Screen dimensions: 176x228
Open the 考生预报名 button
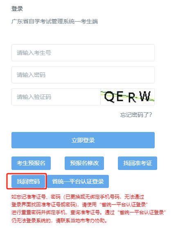tap(31, 163)
